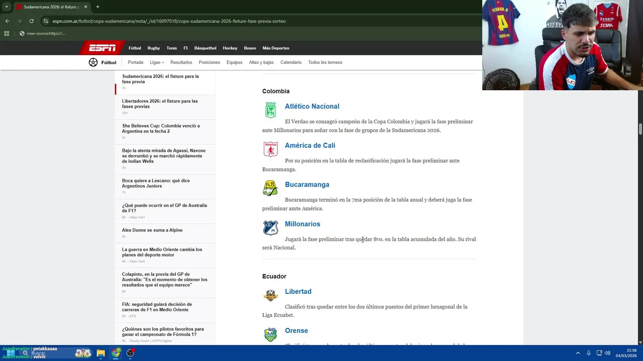This screenshot has width=643, height=361.
Task: Click the Millonarios team crest
Action: pos(270,228)
